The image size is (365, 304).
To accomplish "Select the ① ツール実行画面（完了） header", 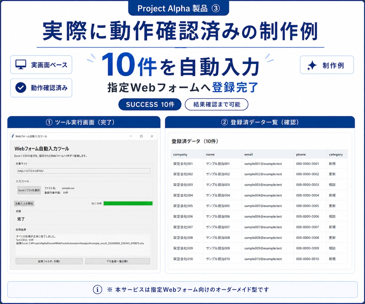I will (84, 122).
